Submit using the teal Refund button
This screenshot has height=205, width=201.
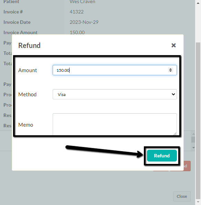pyautogui.click(x=162, y=156)
